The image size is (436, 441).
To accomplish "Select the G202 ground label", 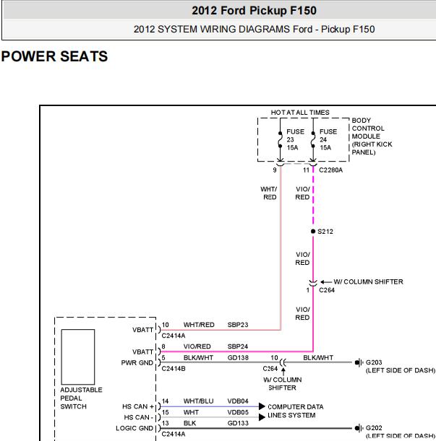I will pyautogui.click(x=374, y=428).
